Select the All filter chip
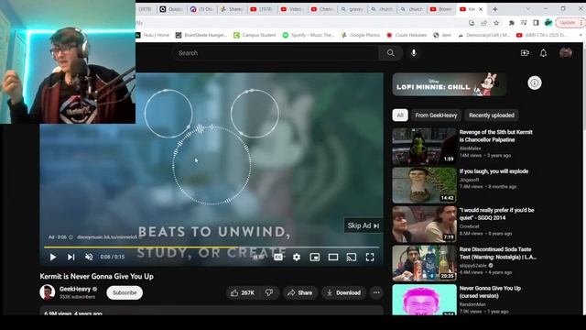586x330 pixels. [x=400, y=115]
